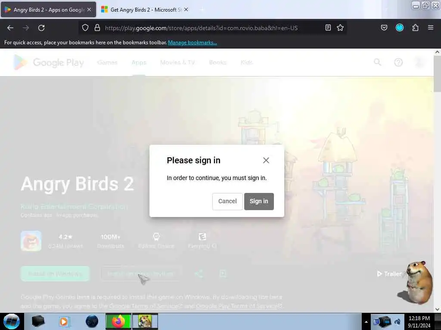
Task: Open the Firefox account avatar icon
Action: (399, 27)
